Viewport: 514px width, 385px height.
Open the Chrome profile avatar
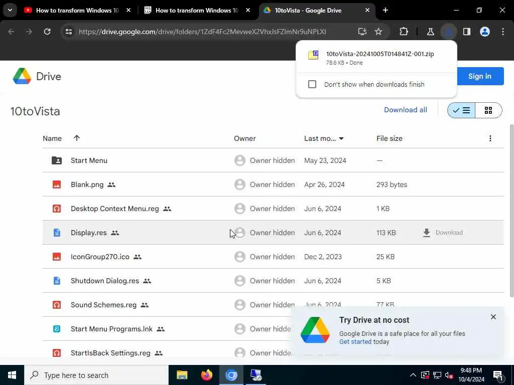coord(485,32)
